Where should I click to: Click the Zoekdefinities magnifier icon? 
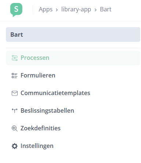pyautogui.click(x=15, y=128)
